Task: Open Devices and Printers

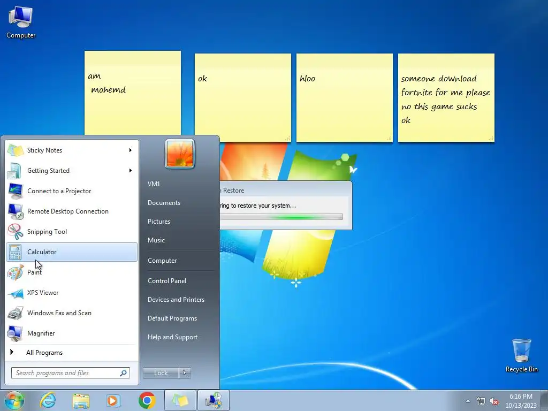Action: (176, 300)
